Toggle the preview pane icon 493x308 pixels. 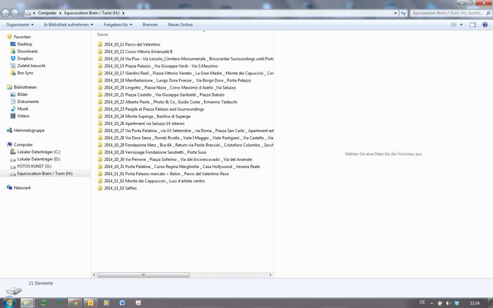(473, 25)
